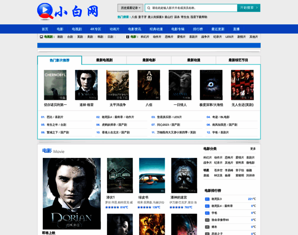298x235 pixels.
Task: Click list item 03 垫底俱乐部 / LES片
Action: pyautogui.click(x=169, y=117)
